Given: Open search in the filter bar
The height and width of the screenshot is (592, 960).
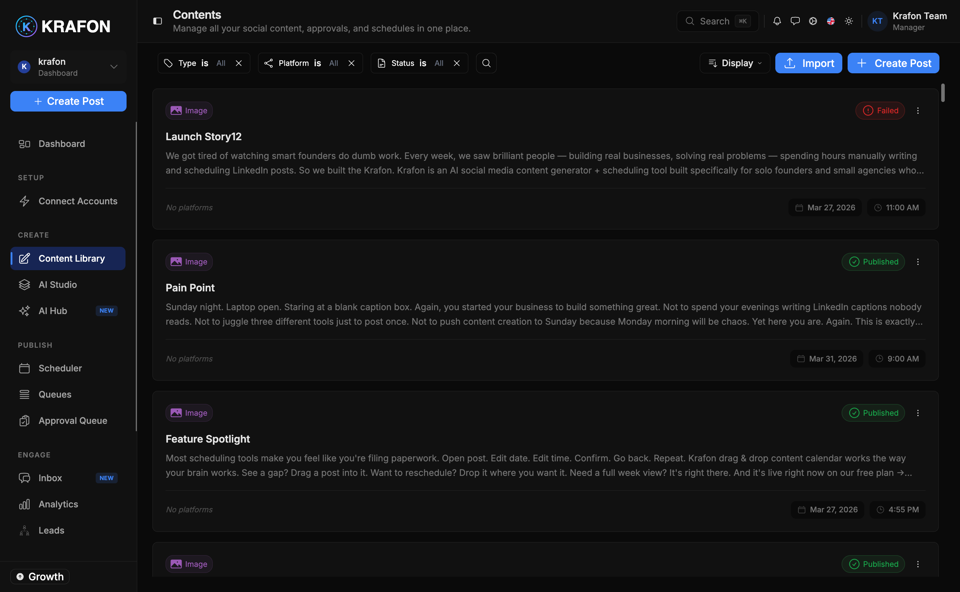Looking at the screenshot, I should 486,63.
